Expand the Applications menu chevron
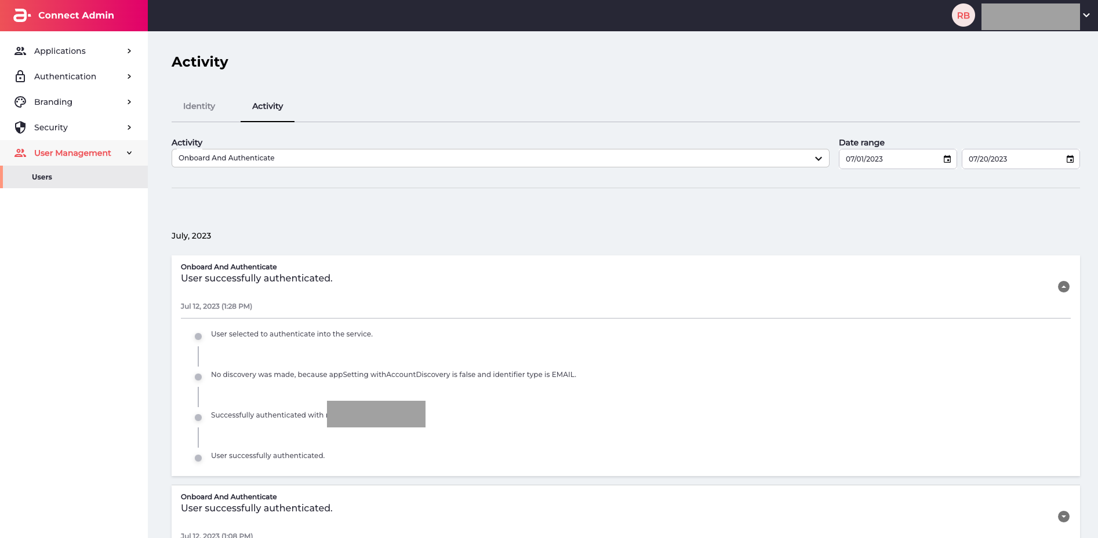Viewport: 1098px width, 538px height. click(x=129, y=51)
